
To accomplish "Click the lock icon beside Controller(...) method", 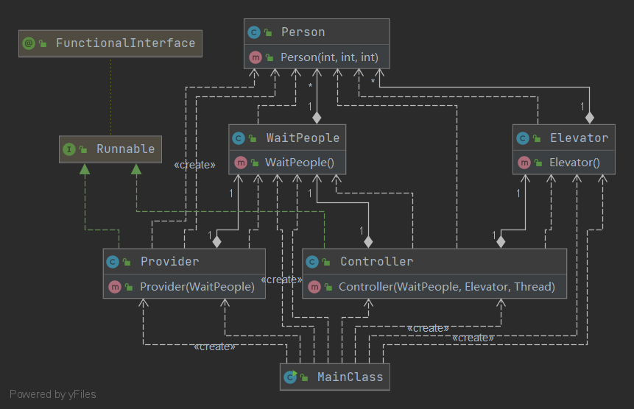I will (x=328, y=287).
